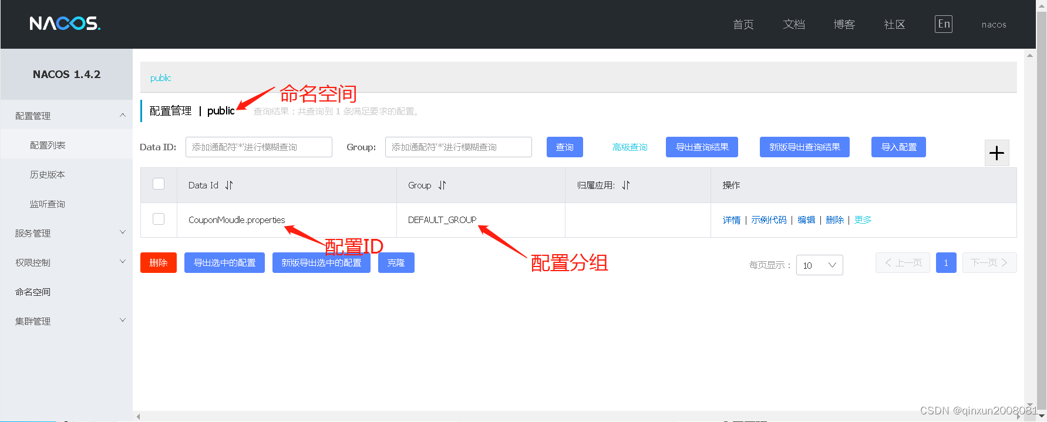Click 导出选中的配置 button

[224, 263]
